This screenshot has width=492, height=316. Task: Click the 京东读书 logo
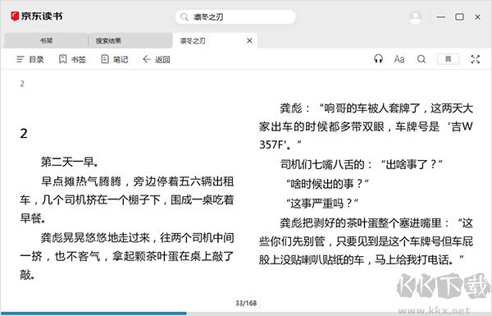coord(36,16)
